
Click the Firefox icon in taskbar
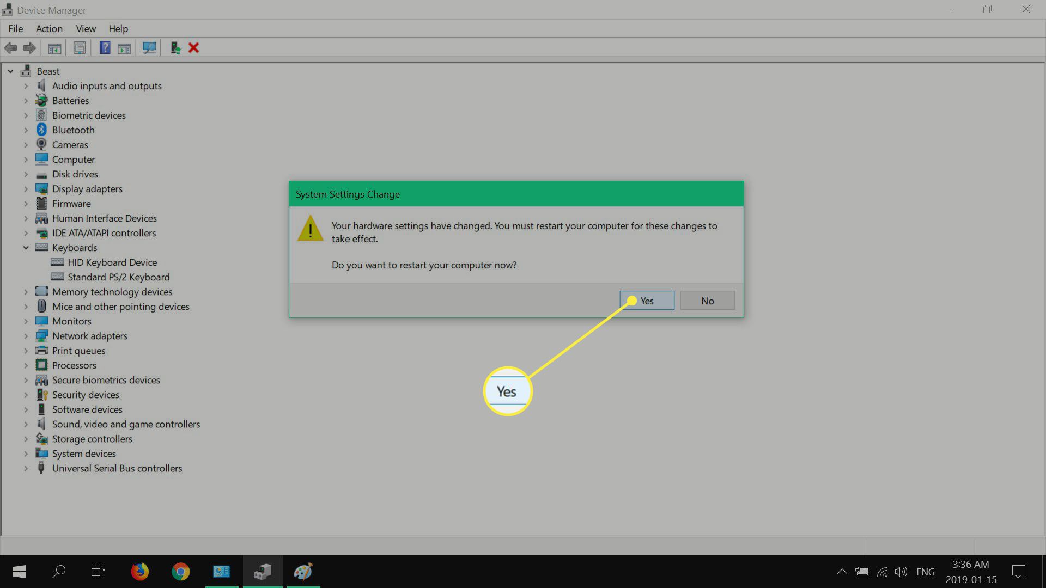[141, 572]
